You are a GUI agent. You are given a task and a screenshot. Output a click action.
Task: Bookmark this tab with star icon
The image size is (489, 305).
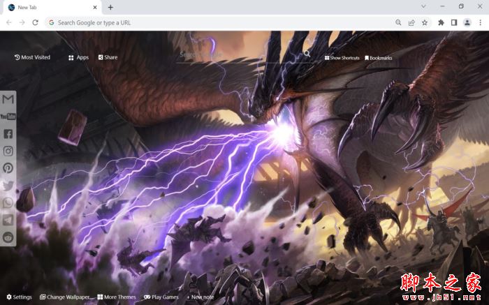[x=425, y=22]
